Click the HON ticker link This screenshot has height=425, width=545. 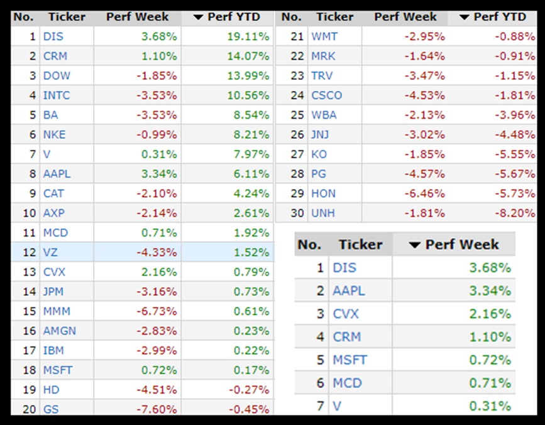(324, 193)
